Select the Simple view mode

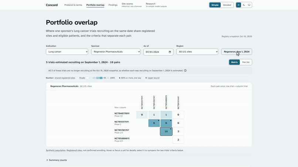coord(215,5)
